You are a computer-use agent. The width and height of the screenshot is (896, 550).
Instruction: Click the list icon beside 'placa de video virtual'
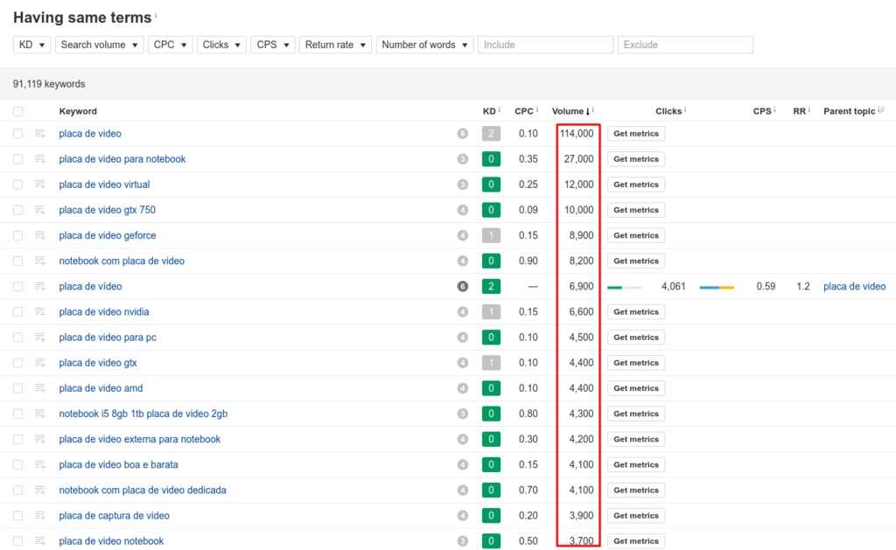coord(40,184)
